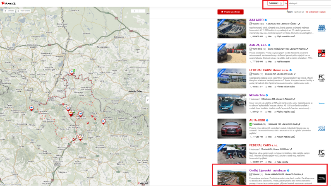Collapse the map panel with the arrow
Viewport: 331px width, 186px height.
[148, 100]
